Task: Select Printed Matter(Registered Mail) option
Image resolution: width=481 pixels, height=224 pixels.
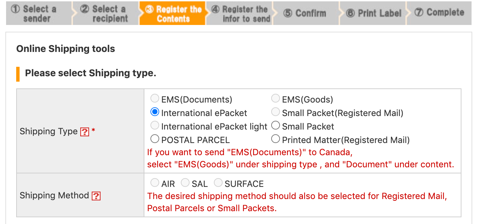Action: coord(276,139)
